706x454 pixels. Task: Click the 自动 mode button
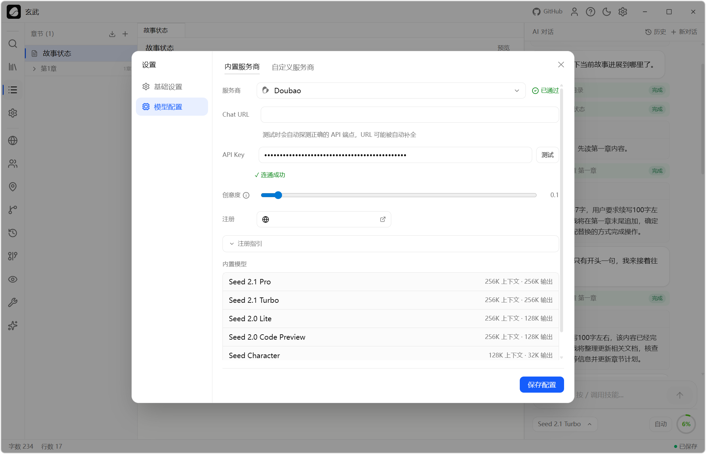661,424
